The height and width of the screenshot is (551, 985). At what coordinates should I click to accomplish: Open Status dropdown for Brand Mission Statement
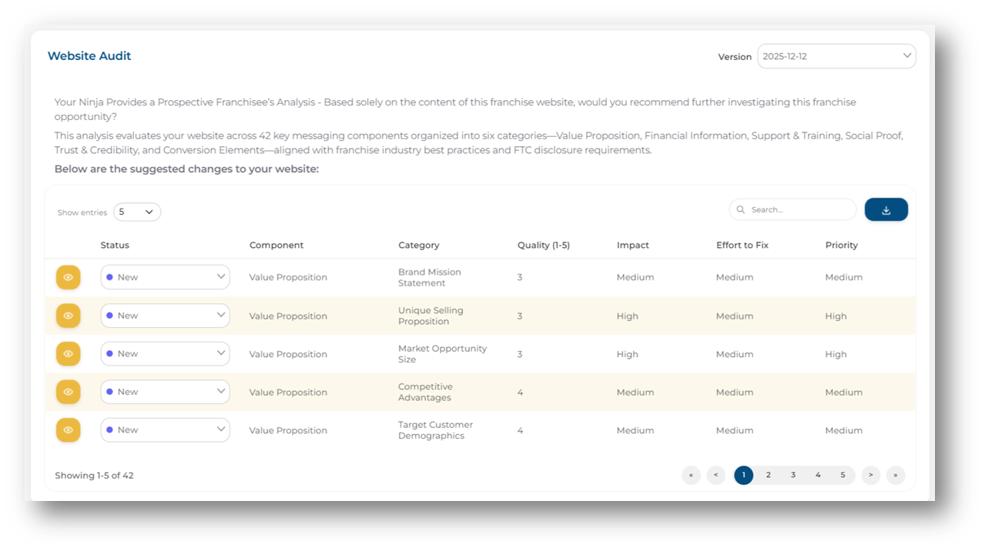coord(165,277)
